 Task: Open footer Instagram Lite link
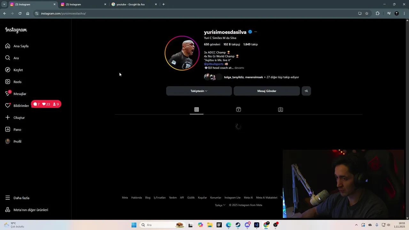(x=233, y=198)
